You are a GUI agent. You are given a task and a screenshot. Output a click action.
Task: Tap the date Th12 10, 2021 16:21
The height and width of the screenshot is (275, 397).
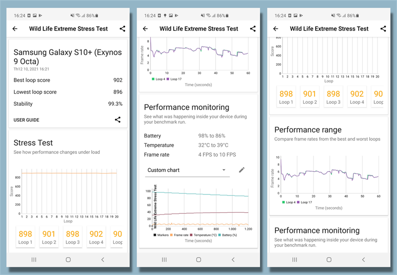(x=31, y=69)
